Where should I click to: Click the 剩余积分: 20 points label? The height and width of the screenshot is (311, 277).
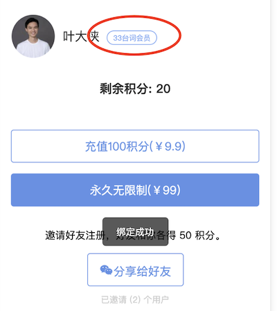[x=135, y=88]
